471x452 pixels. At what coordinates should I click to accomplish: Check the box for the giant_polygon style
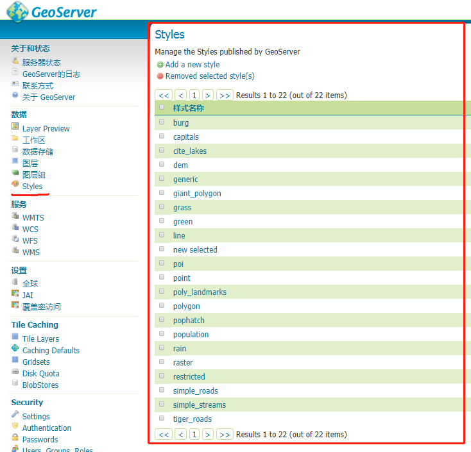[x=162, y=192]
